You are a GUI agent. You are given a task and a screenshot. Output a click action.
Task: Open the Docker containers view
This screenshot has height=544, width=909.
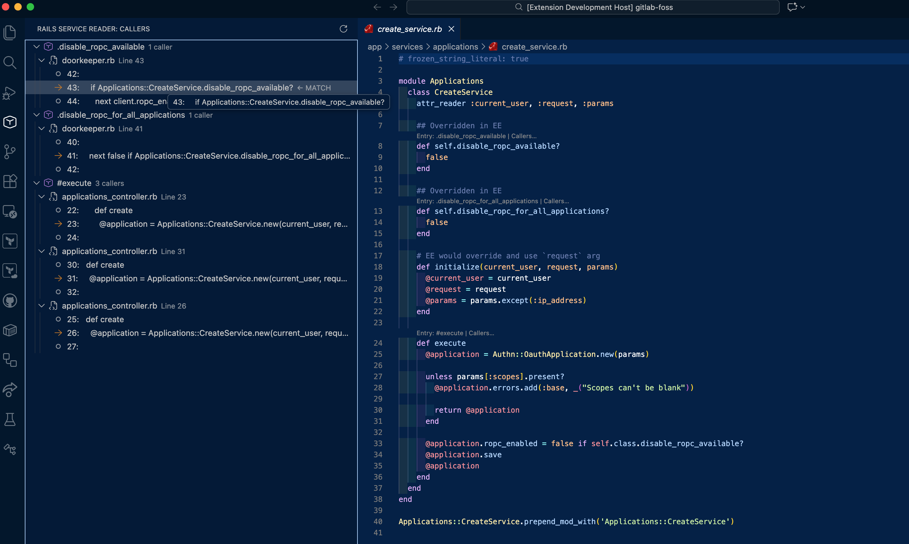[10, 330]
